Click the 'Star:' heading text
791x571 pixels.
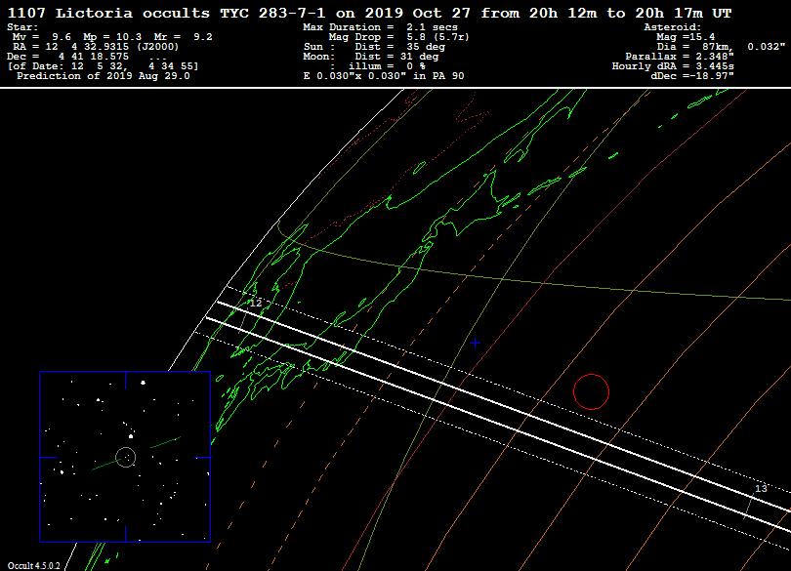click(x=22, y=27)
